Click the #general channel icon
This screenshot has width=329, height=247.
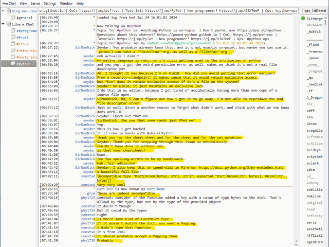tap(13, 17)
